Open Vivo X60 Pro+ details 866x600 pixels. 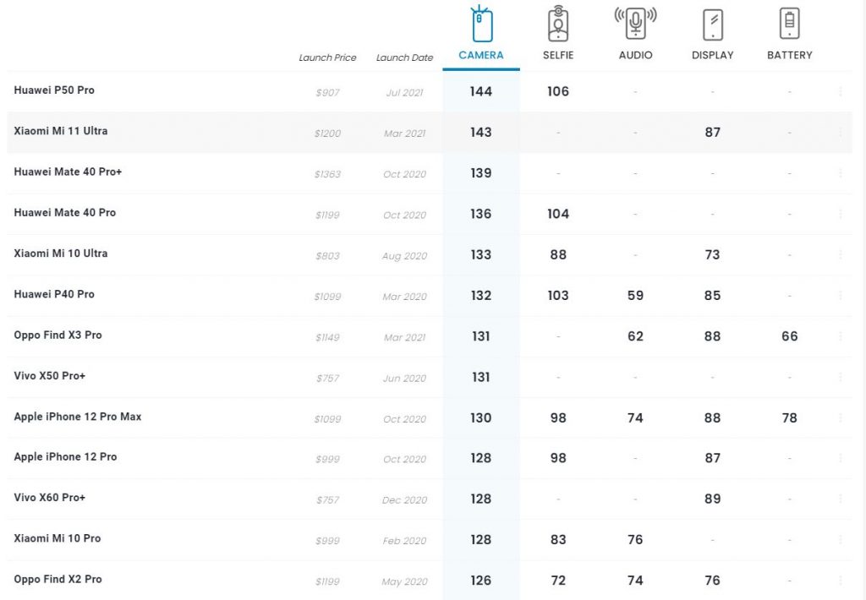point(50,498)
